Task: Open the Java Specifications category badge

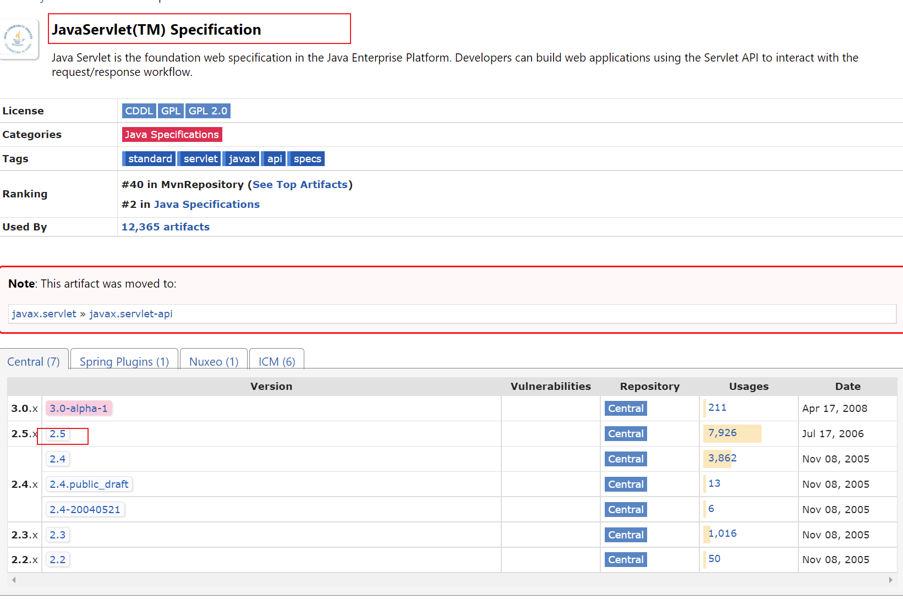Action: pyautogui.click(x=172, y=135)
